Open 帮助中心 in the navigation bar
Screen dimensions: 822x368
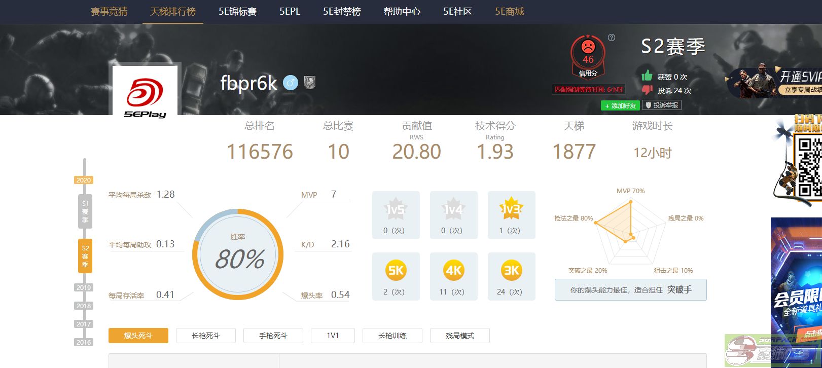point(402,11)
